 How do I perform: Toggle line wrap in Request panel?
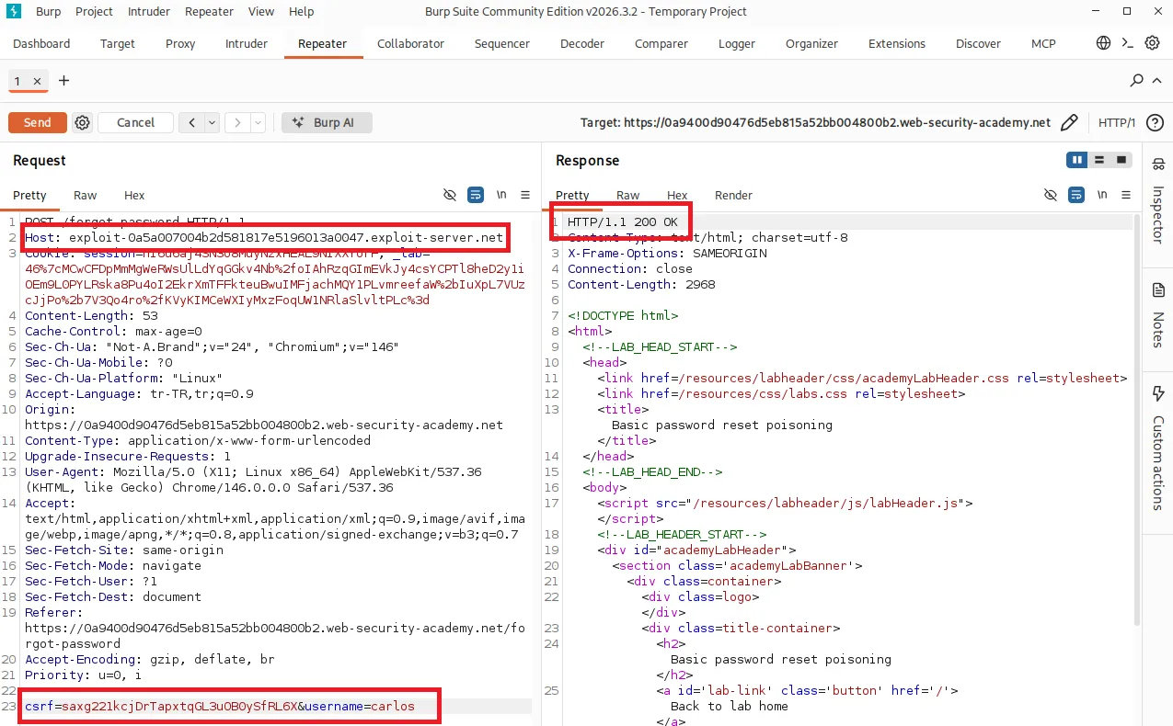point(476,195)
